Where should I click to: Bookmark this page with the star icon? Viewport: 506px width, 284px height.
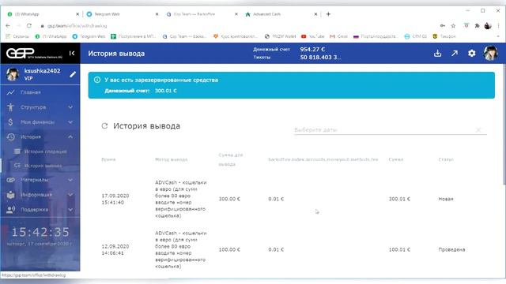tap(453, 26)
